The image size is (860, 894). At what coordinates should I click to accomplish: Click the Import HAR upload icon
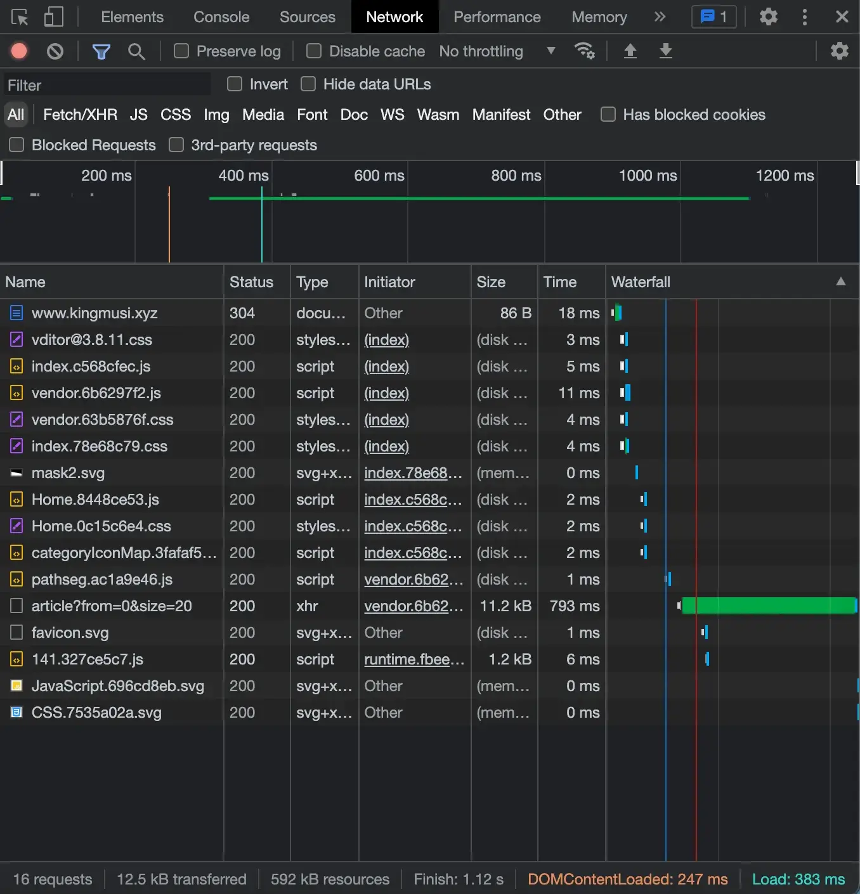click(x=630, y=51)
